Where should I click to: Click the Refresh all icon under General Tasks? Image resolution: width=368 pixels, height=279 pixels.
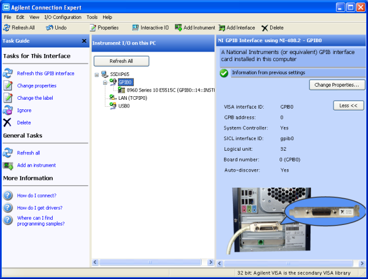pos(8,153)
